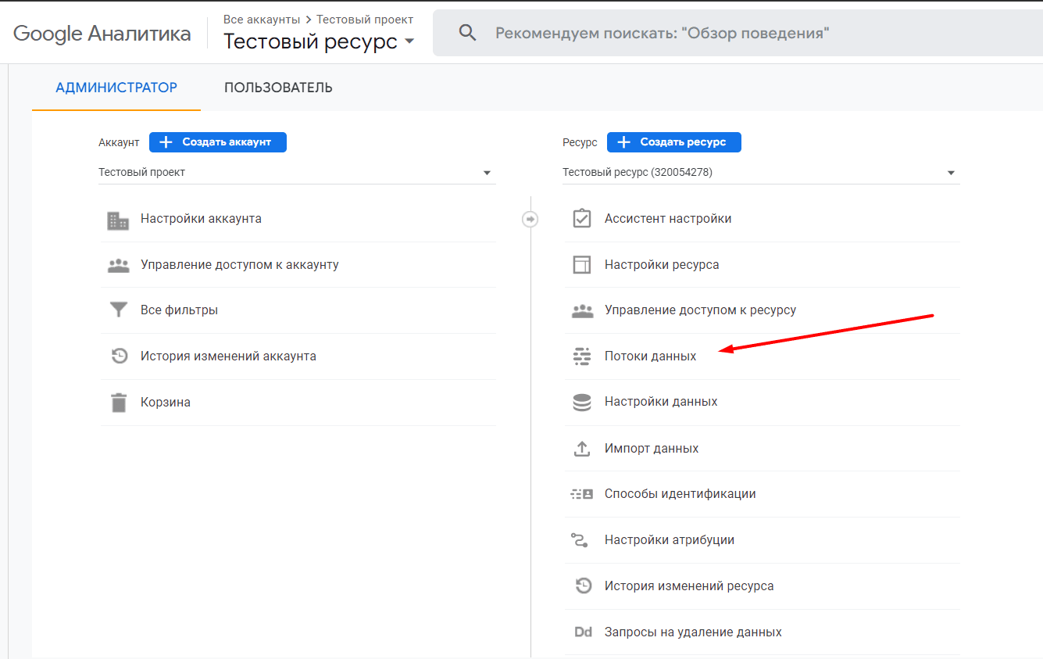Click the path icon for Настройки атрибуции

pos(580,540)
